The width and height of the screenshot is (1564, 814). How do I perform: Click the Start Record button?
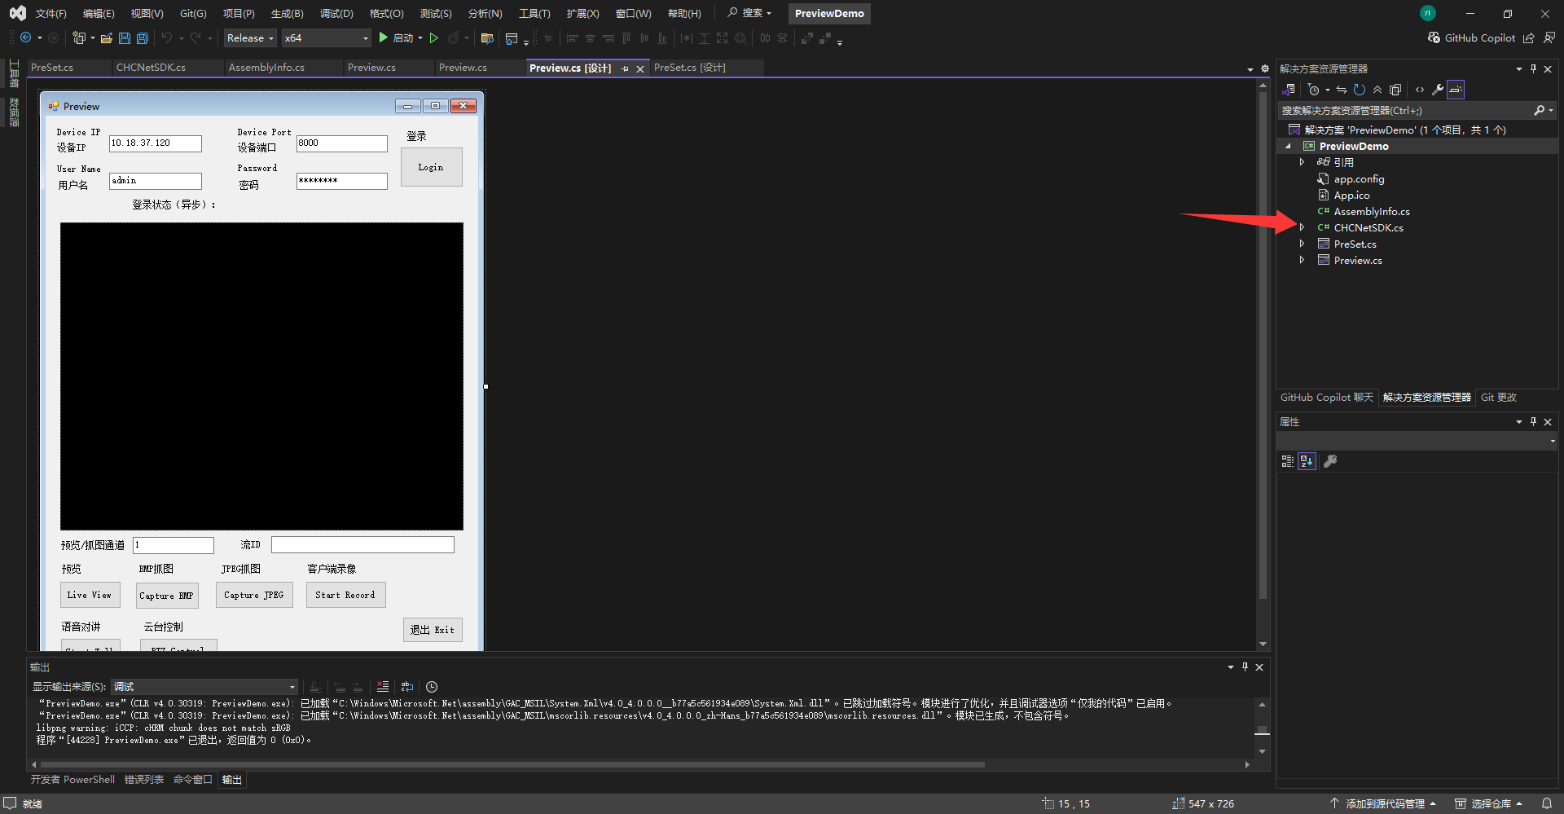pos(345,595)
